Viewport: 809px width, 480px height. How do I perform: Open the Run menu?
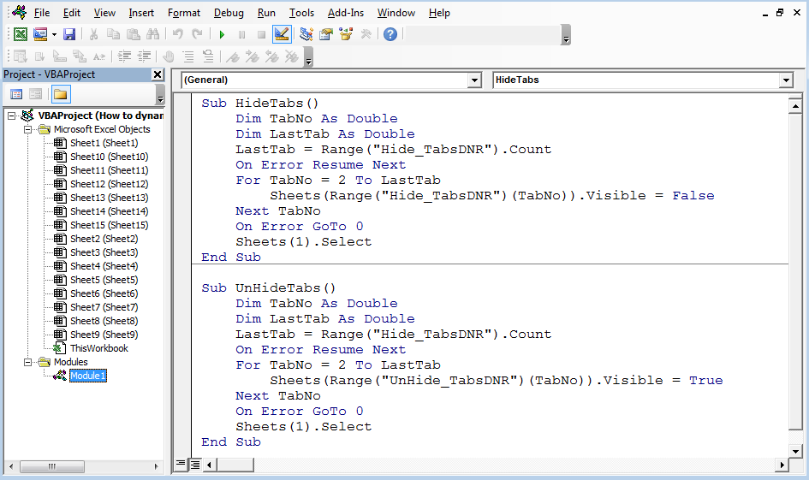tap(266, 13)
